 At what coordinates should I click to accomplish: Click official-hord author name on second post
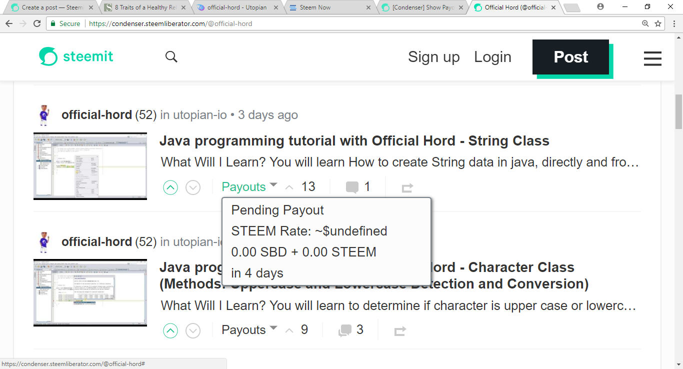(x=96, y=242)
